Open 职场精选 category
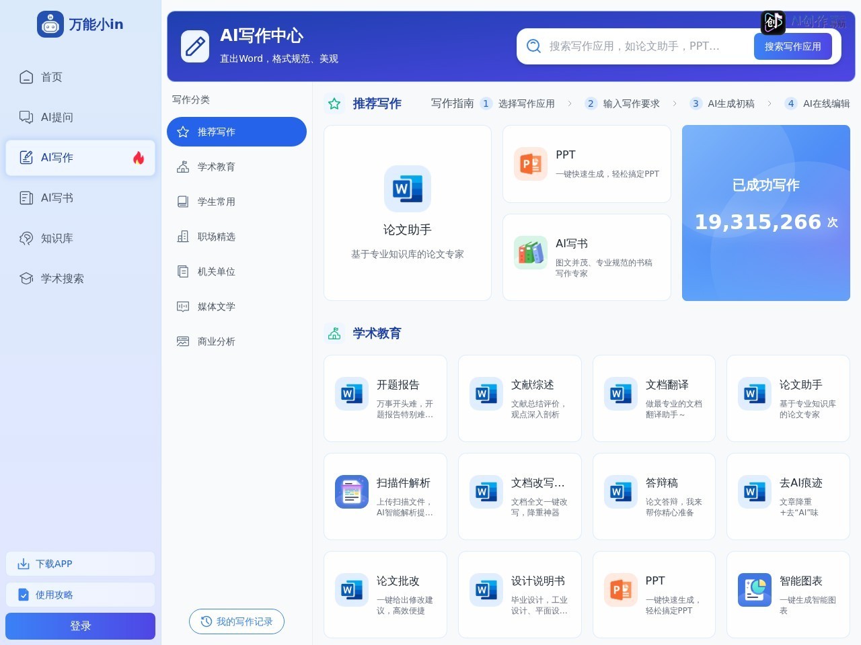861x645 pixels. [237, 236]
